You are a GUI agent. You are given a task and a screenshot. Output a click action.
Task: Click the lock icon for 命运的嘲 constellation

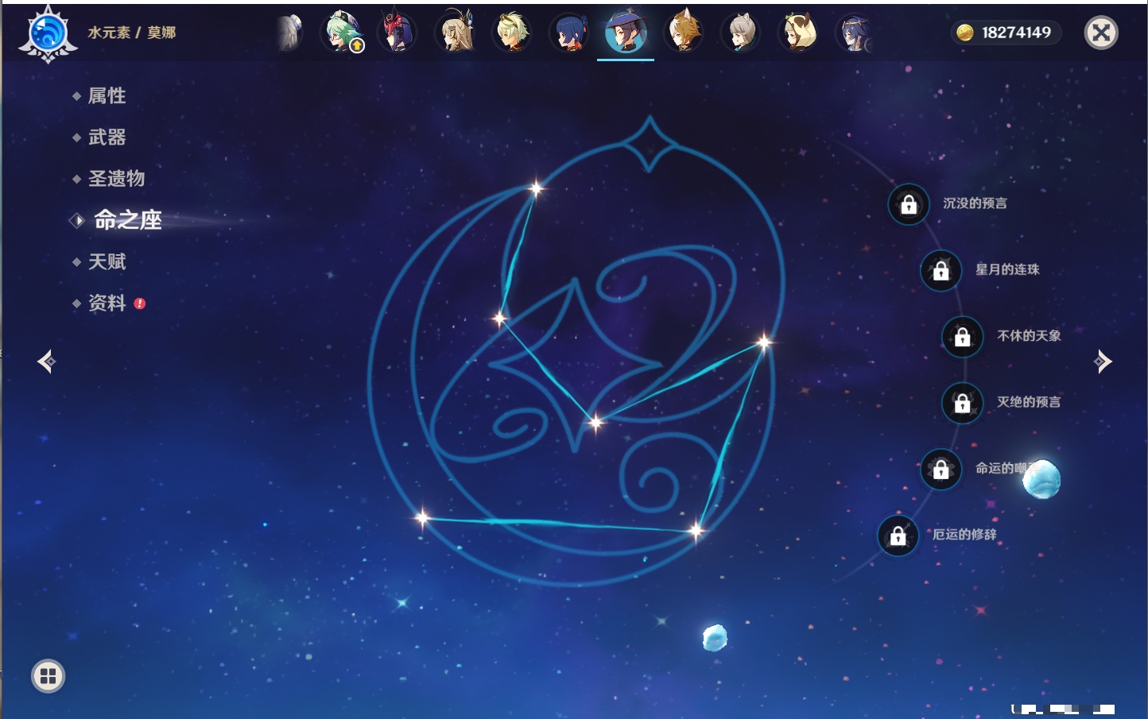click(941, 470)
